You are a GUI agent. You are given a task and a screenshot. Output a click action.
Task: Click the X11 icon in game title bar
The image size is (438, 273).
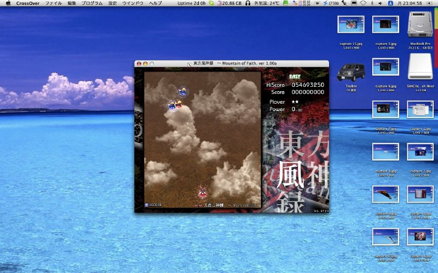(x=189, y=64)
